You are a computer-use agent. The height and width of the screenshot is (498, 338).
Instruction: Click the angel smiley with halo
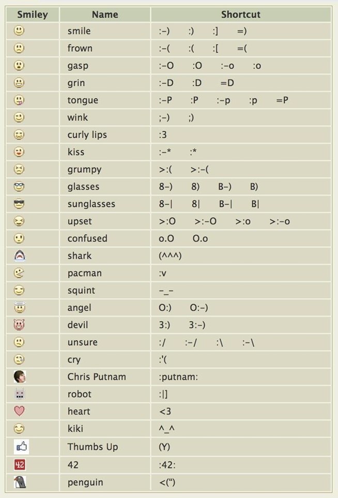click(20, 307)
